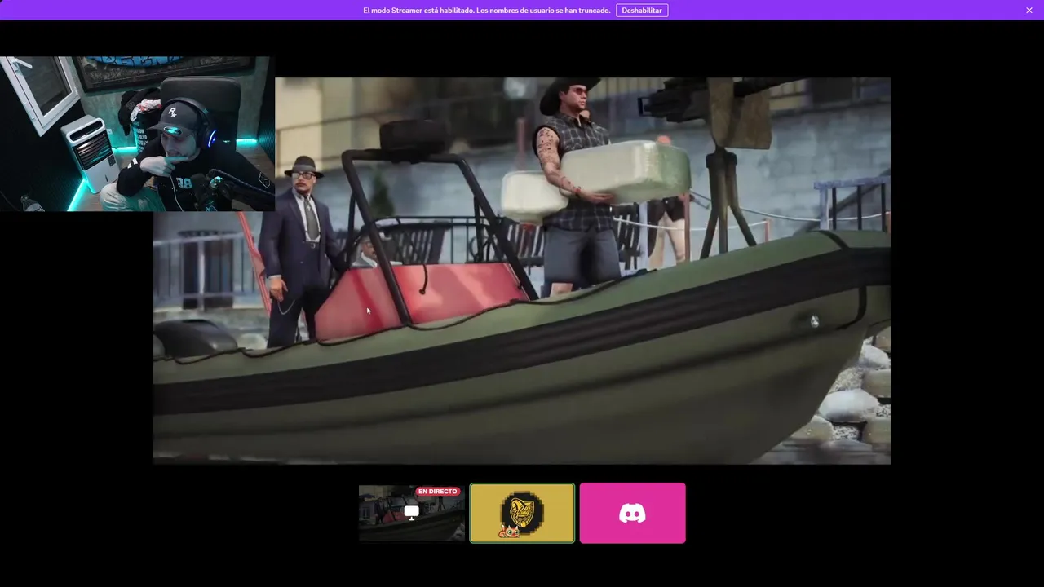
Task: Click the screen share icon on the live thumbnail
Action: coord(412,513)
